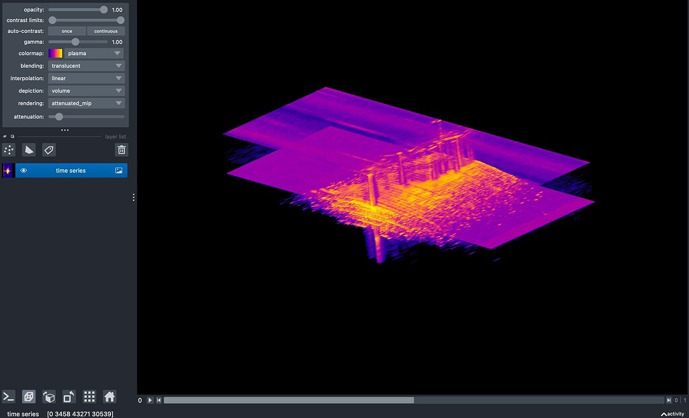Reset the camera with the home button
Viewport: 689px width, 418px height.
108,397
